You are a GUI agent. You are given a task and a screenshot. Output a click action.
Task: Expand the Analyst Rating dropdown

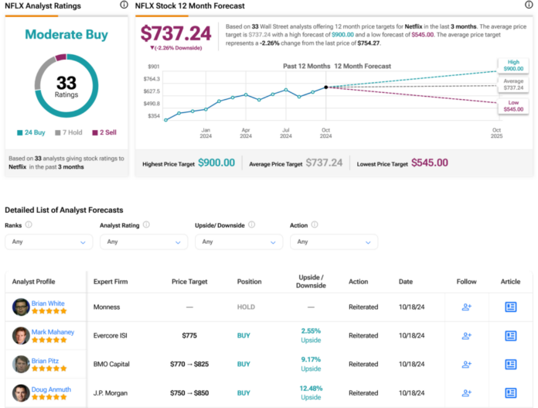point(144,242)
